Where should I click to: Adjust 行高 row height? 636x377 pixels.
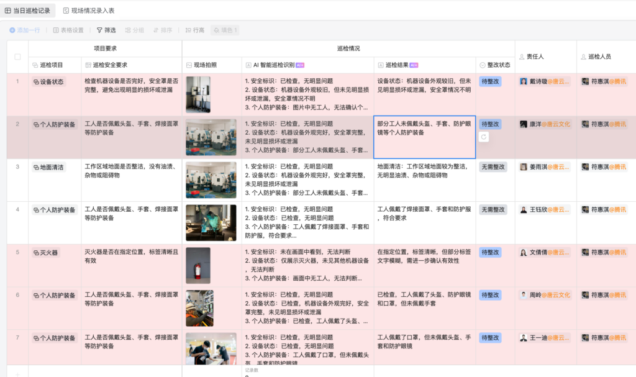194,30
